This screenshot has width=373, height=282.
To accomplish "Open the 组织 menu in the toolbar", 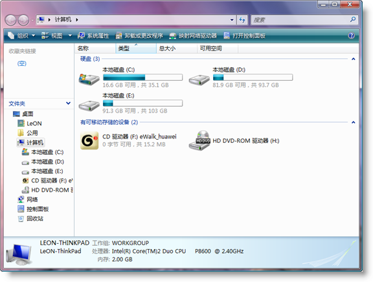I will click(x=21, y=36).
